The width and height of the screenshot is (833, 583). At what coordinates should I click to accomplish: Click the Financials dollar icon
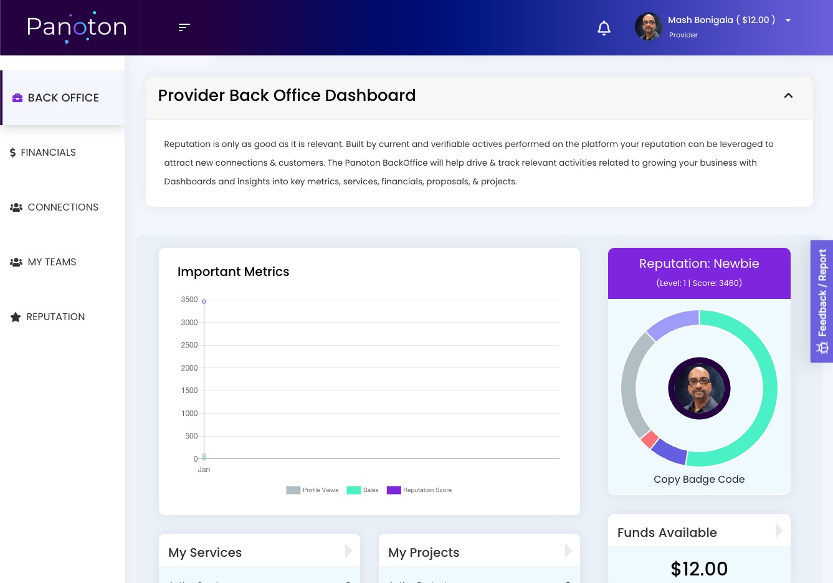point(12,153)
